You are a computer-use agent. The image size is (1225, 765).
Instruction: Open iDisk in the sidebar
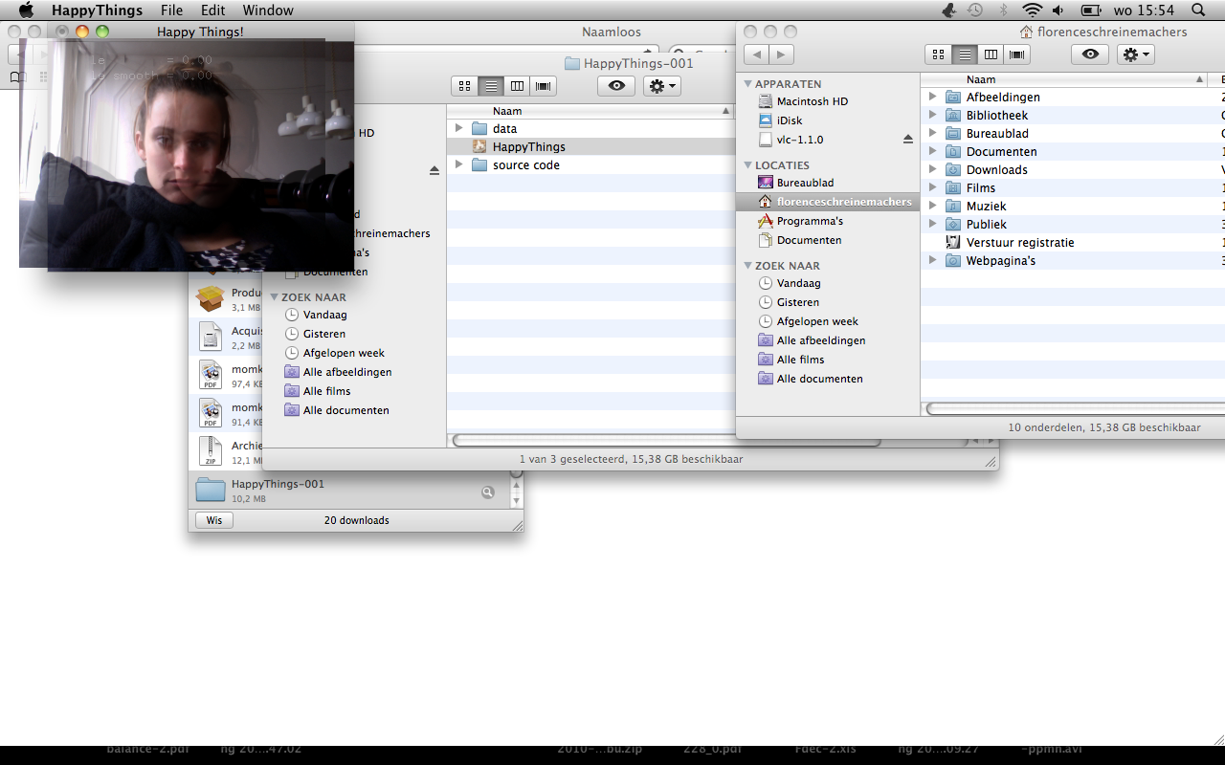(x=789, y=120)
